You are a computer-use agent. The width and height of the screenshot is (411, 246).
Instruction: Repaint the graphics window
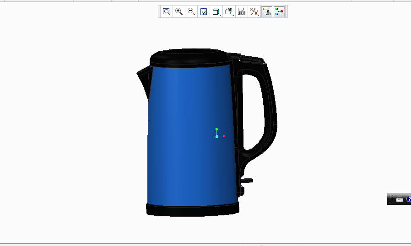click(x=204, y=11)
